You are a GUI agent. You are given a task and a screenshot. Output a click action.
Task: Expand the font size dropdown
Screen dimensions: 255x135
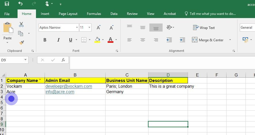click(90, 28)
